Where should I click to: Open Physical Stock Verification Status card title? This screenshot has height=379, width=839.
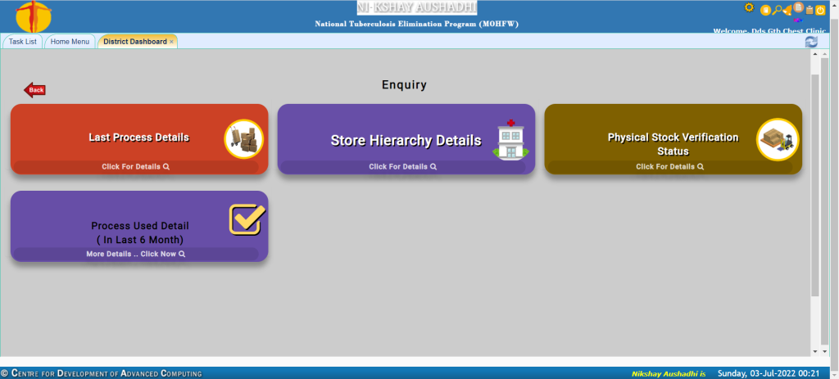point(673,144)
